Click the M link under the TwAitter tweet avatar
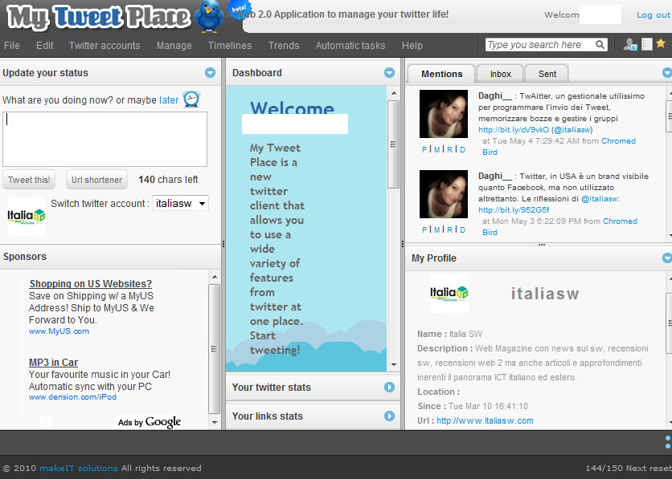Viewport: 672px width, 479px height. click(x=436, y=150)
